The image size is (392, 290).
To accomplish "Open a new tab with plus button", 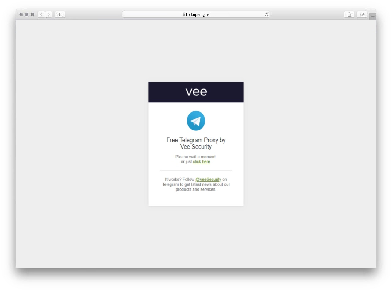I will (373, 17).
